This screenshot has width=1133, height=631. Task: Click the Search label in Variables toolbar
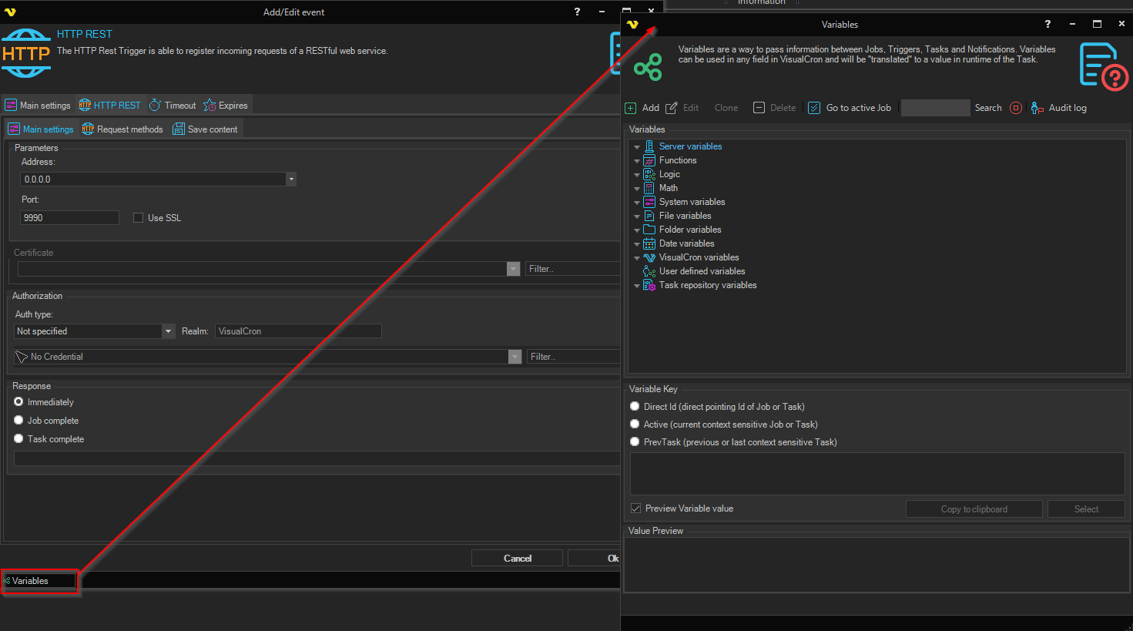988,108
